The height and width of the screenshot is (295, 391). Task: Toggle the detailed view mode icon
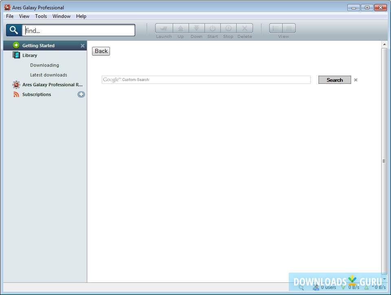(289, 28)
